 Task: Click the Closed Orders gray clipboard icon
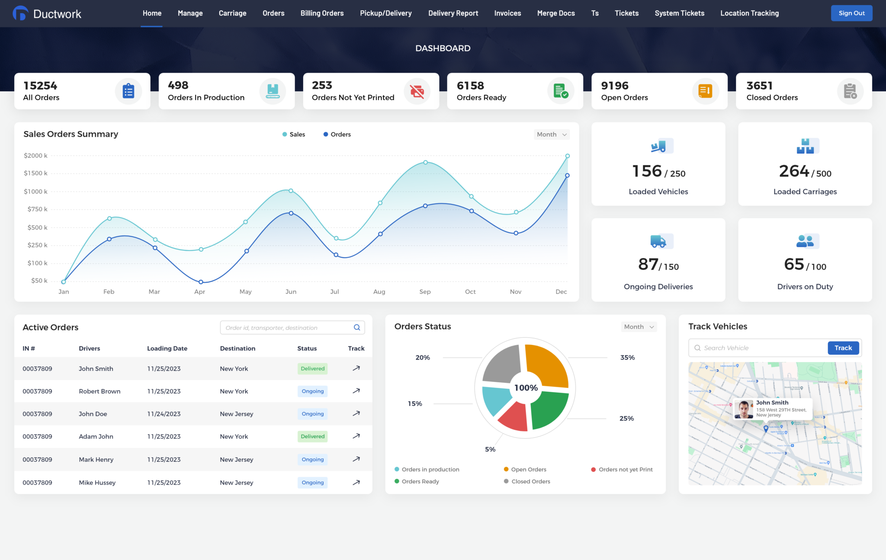point(850,91)
